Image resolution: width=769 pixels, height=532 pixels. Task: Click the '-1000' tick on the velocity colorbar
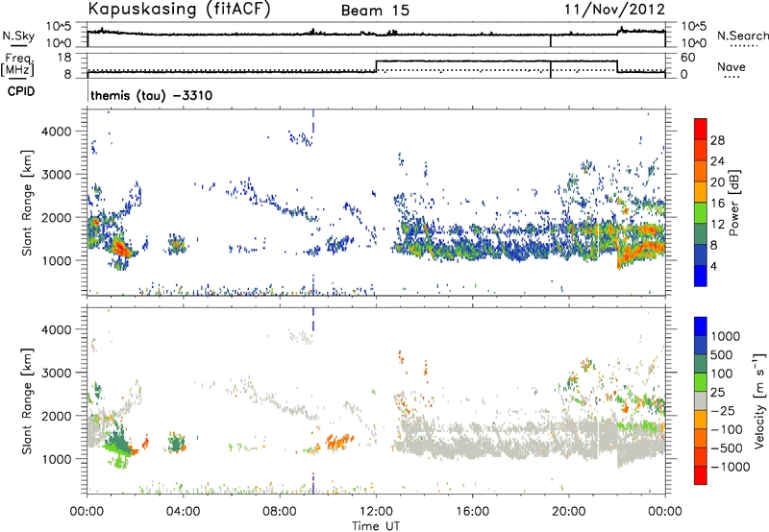pos(731,467)
